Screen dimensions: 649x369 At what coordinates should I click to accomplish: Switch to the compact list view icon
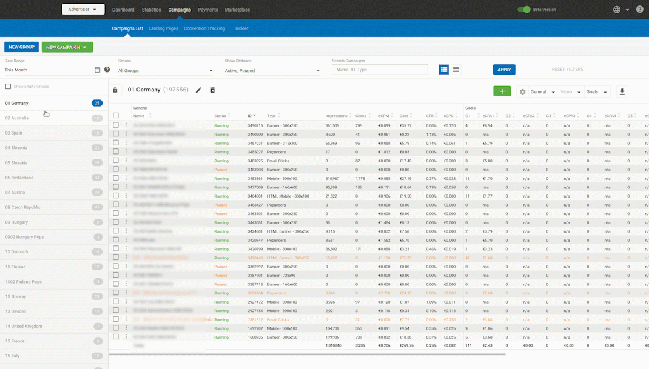point(456,70)
